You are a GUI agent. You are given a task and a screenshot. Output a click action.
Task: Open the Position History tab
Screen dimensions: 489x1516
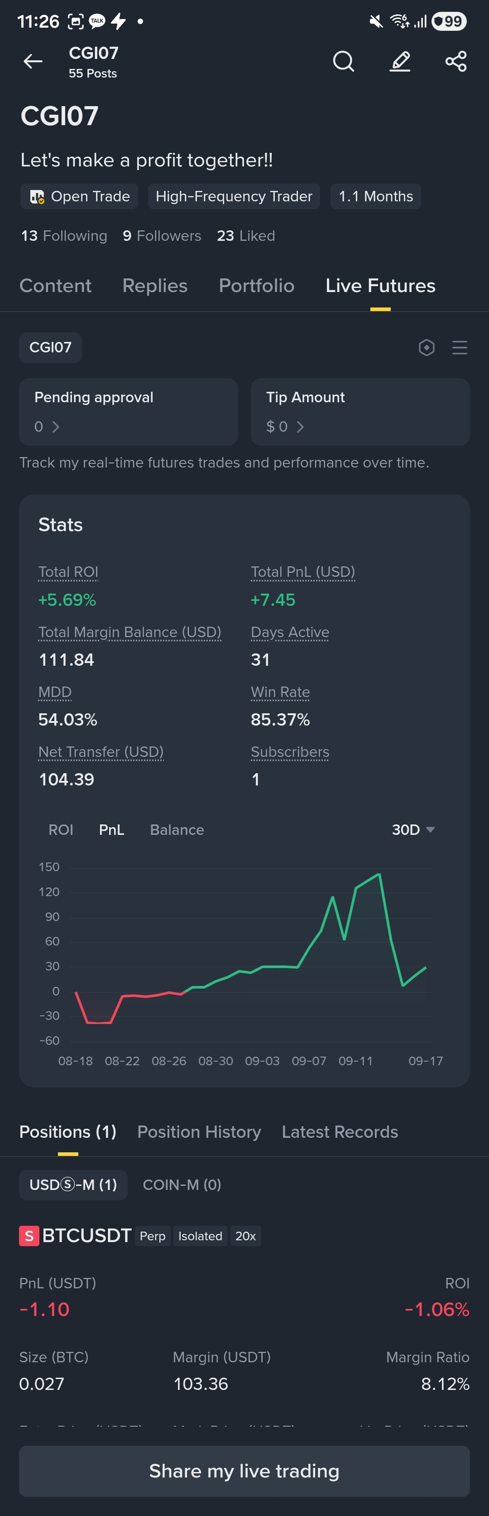pos(199,1132)
